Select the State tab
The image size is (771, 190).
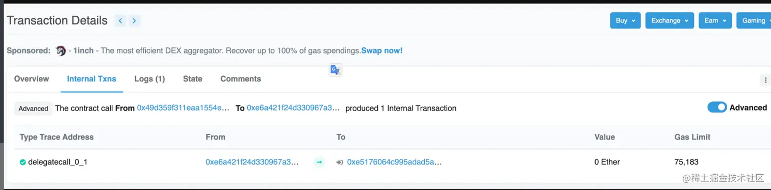click(193, 79)
